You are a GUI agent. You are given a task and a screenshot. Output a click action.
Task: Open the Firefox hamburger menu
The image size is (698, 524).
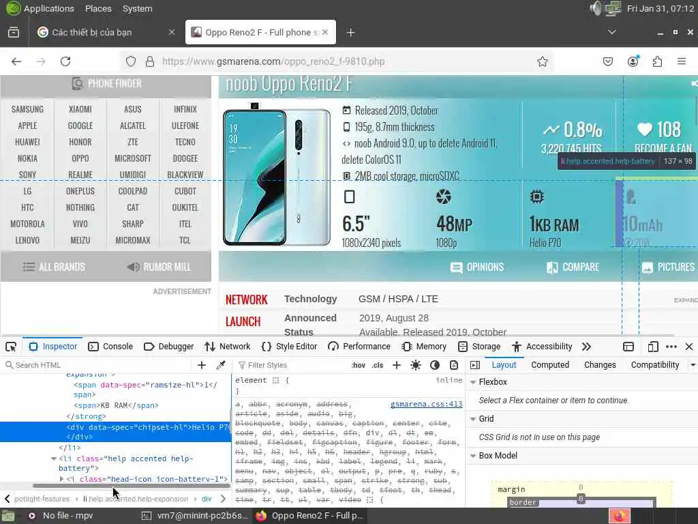pyautogui.click(x=682, y=61)
